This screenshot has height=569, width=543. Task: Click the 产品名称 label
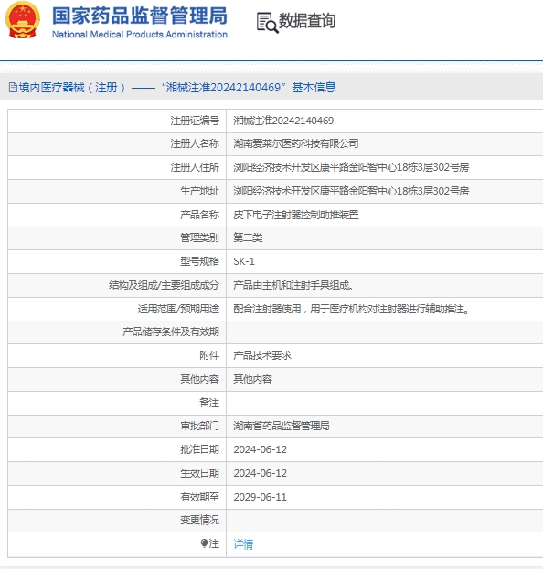pos(200,215)
